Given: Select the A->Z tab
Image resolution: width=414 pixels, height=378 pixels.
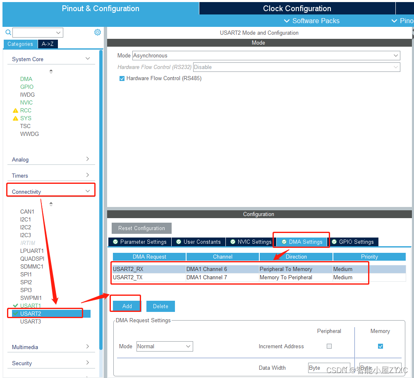Looking at the screenshot, I should tap(48, 44).
